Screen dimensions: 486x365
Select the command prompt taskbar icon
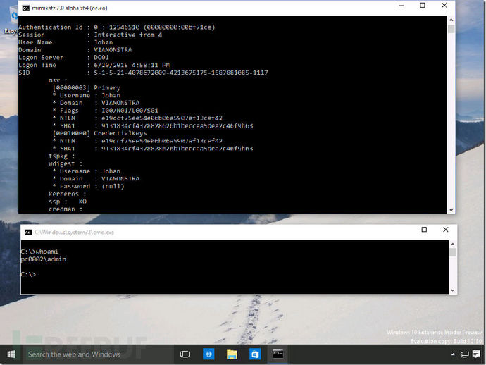(278, 354)
